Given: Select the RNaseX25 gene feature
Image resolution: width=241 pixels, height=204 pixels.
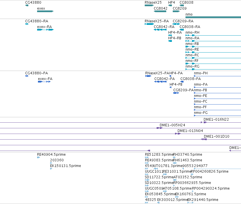Looking at the screenshot, I should coord(149,5).
